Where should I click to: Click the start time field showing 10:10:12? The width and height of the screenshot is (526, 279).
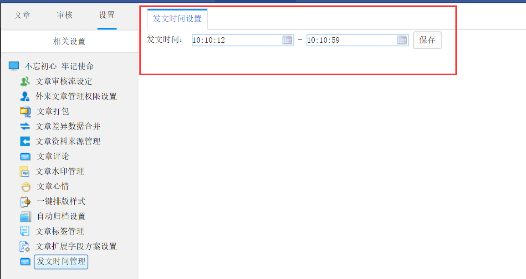(237, 40)
